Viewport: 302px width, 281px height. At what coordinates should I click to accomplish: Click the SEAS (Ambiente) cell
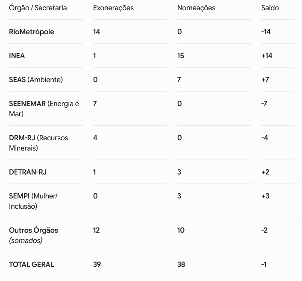pyautogui.click(x=36, y=80)
